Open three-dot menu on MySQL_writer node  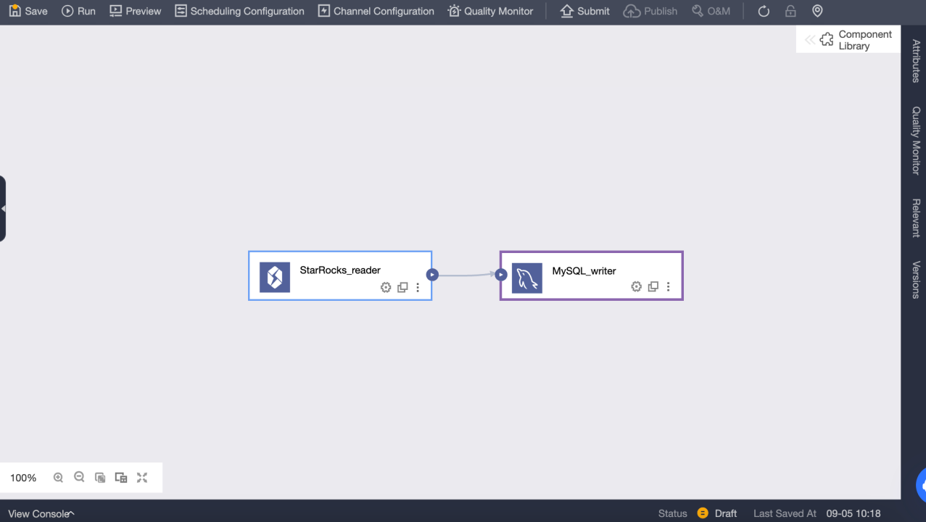point(668,287)
